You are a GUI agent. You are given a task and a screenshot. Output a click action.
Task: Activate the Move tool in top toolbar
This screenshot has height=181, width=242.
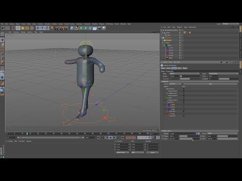(x=18, y=28)
